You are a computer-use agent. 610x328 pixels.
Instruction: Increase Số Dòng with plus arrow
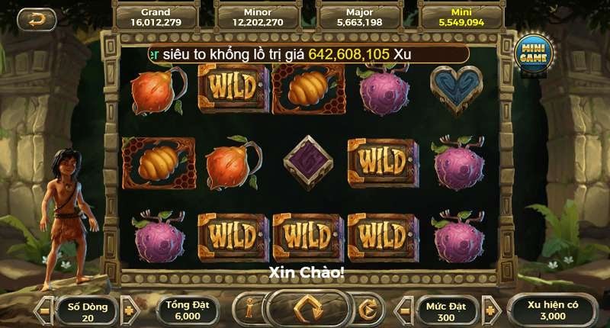(x=129, y=310)
